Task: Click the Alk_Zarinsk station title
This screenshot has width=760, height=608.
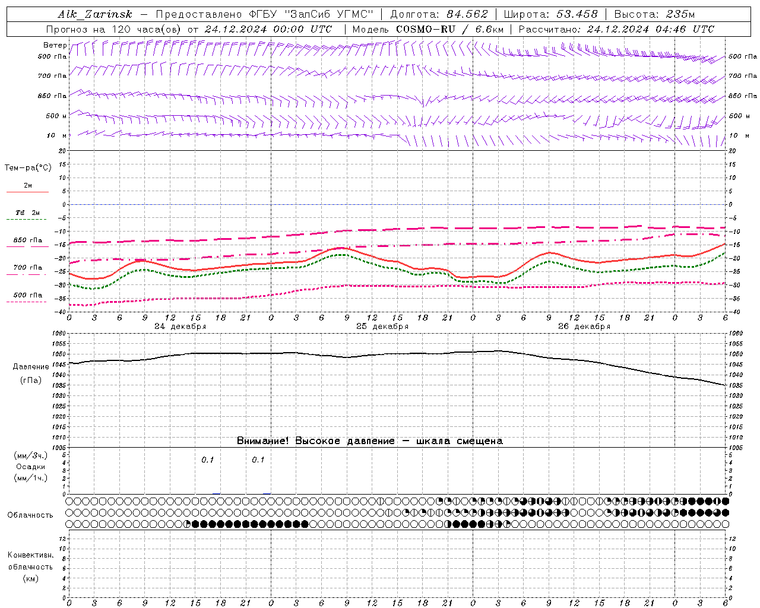Action: click(95, 14)
